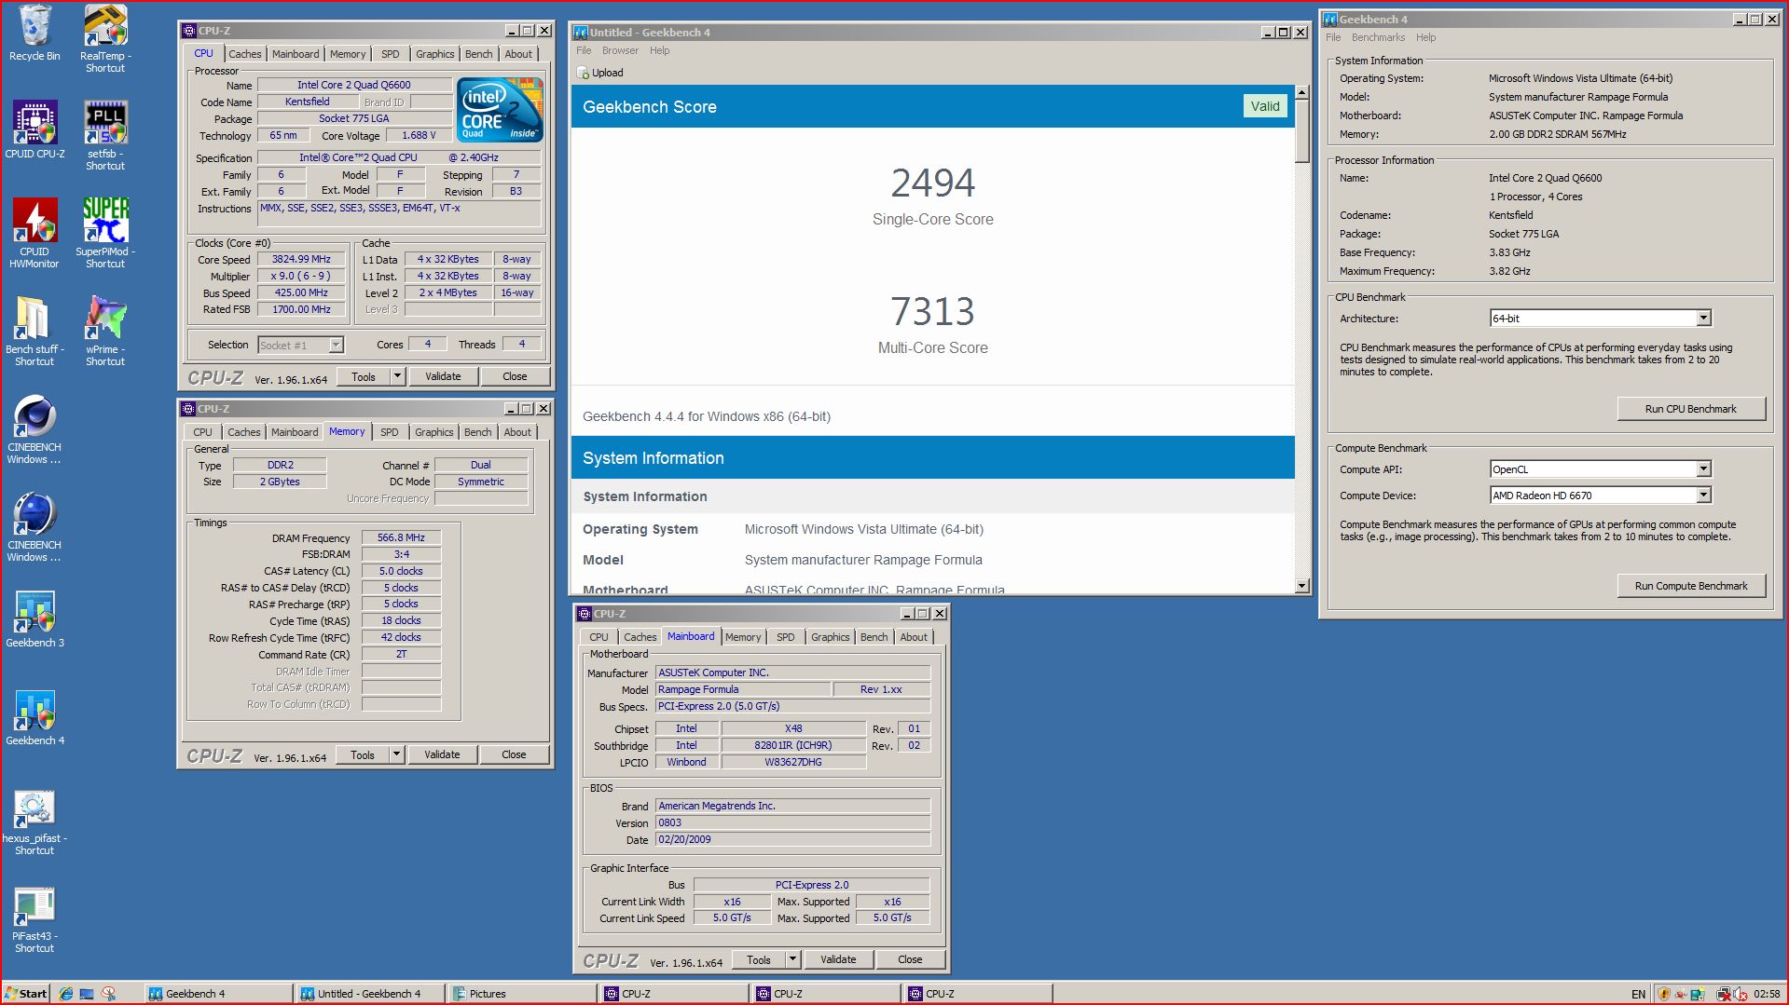Expand the Compute API OpenCL dropdown
The height and width of the screenshot is (1005, 1789).
1704,469
